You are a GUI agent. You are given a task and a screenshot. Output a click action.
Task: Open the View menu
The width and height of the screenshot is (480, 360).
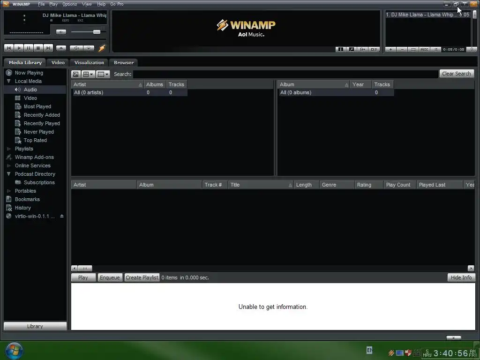(87, 4)
